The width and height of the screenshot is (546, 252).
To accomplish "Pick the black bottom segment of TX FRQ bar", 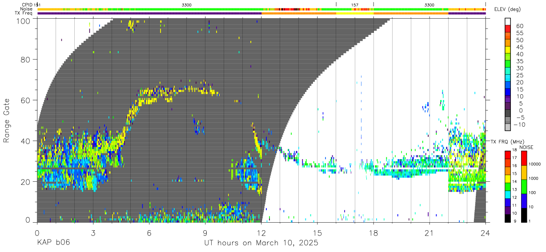I will 507,219.
